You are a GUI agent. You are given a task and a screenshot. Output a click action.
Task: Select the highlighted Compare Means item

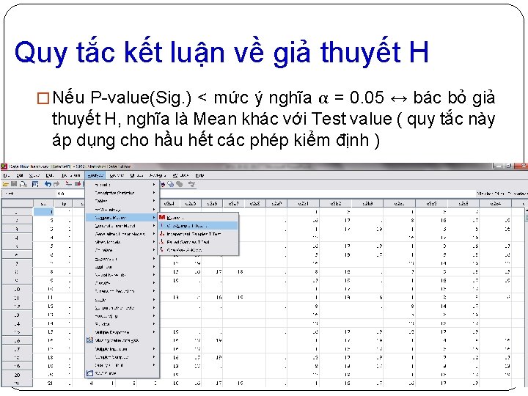122,218
